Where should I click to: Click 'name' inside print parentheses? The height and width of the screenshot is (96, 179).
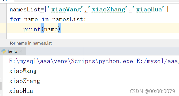click(x=51, y=29)
